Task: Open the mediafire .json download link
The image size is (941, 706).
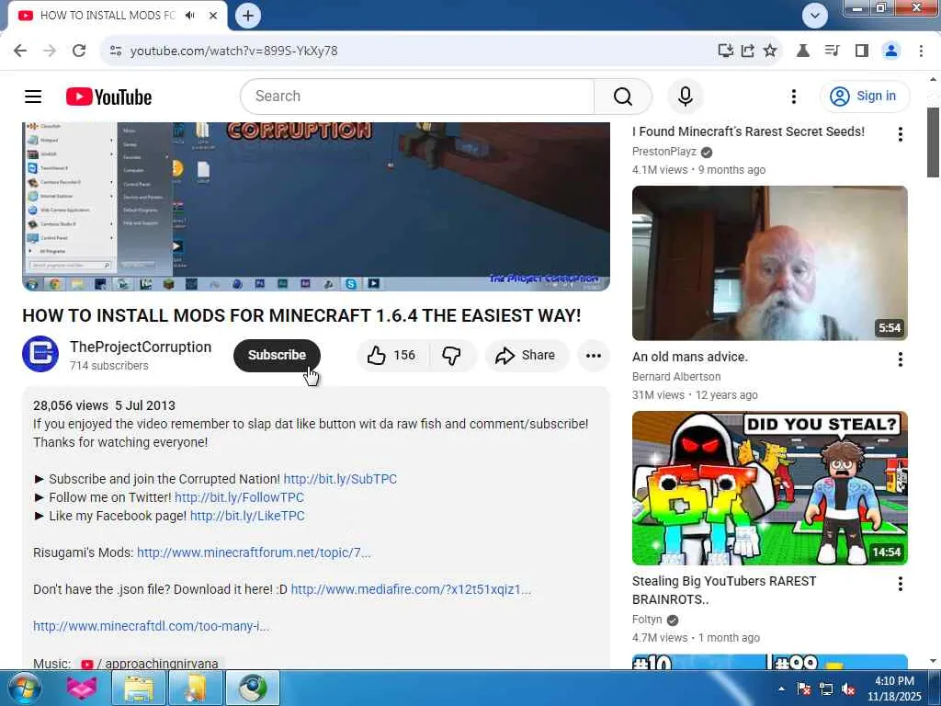Action: (x=411, y=589)
